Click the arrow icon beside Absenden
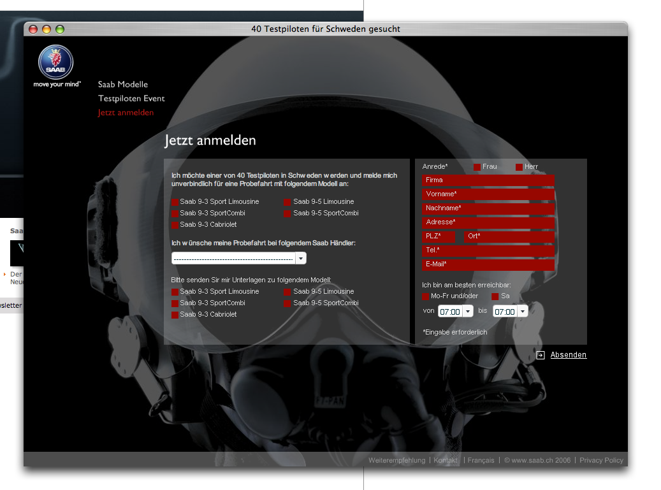The width and height of the screenshot is (661, 490). pyautogui.click(x=541, y=355)
